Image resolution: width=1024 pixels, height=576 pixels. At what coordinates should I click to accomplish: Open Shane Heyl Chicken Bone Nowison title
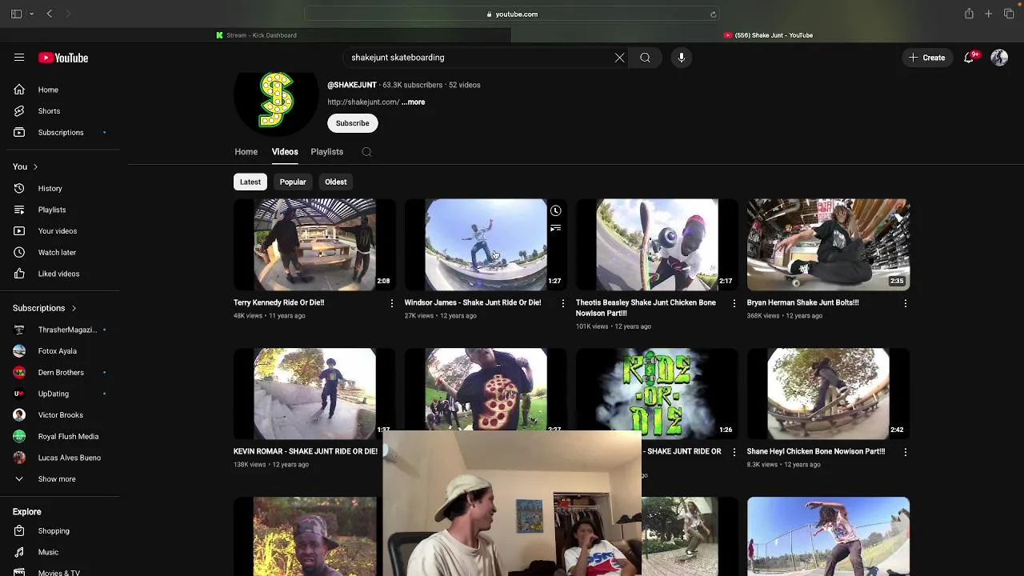point(816,451)
